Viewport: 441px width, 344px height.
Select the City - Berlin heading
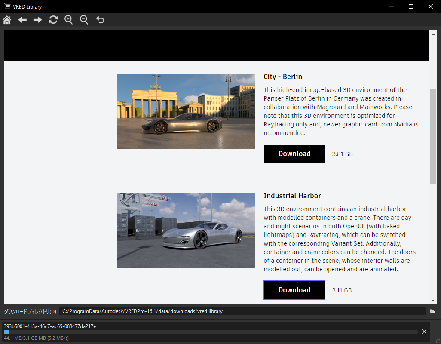[x=283, y=77]
